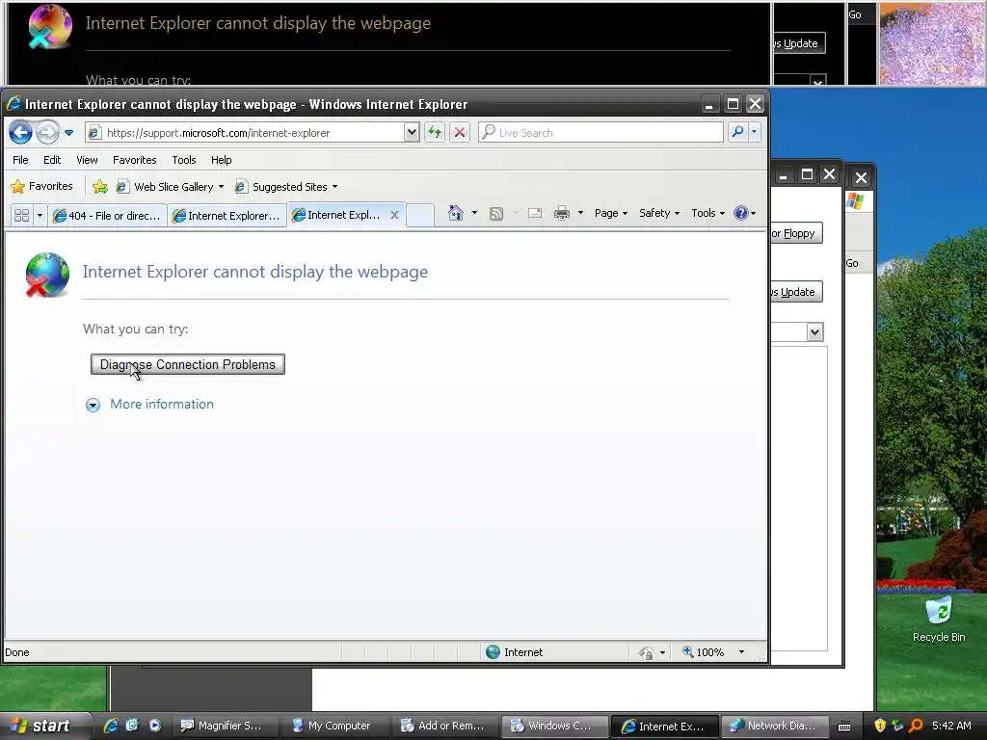Open the Favorites menu
Viewport: 987px width, 740px height.
click(135, 160)
